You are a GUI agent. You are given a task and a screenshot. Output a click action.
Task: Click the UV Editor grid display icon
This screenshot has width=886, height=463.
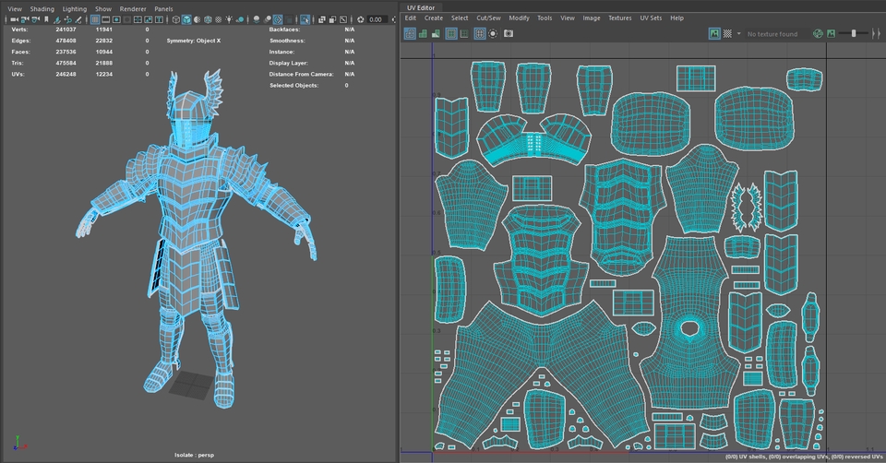click(x=480, y=34)
